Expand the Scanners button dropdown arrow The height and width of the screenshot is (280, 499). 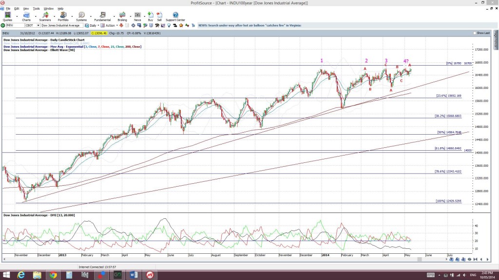[x=54, y=17]
